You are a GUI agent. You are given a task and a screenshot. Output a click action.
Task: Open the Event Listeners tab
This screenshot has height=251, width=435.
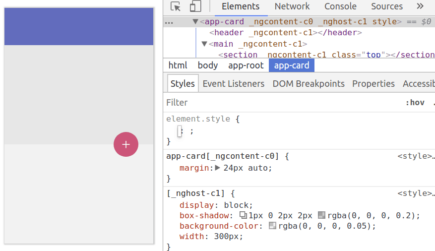(233, 83)
